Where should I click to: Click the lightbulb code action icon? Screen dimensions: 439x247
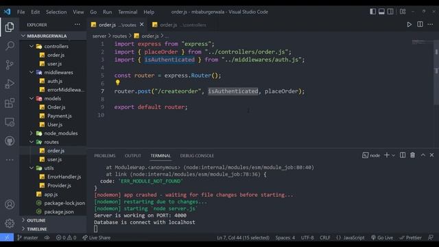117,82
